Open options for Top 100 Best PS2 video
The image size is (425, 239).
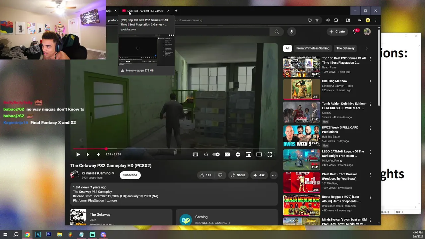[x=370, y=59]
